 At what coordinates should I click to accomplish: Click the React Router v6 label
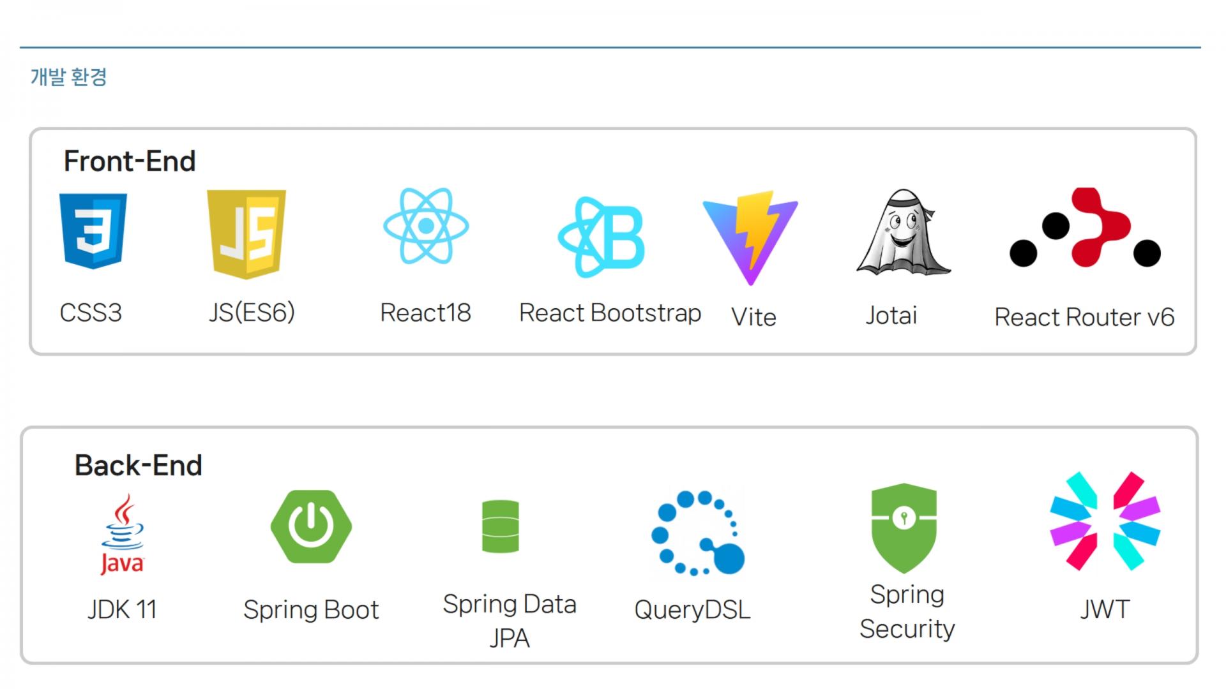(1084, 317)
